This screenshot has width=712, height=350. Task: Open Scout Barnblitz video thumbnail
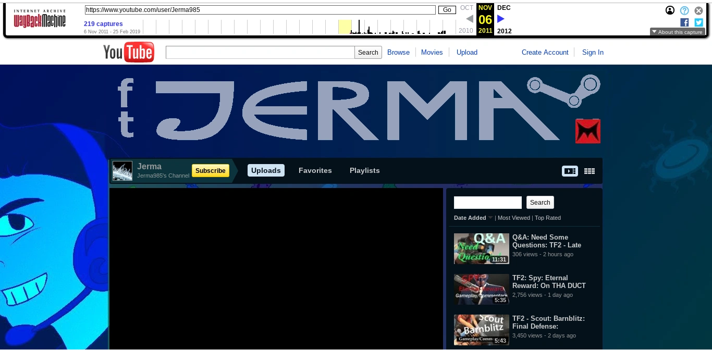tap(482, 330)
